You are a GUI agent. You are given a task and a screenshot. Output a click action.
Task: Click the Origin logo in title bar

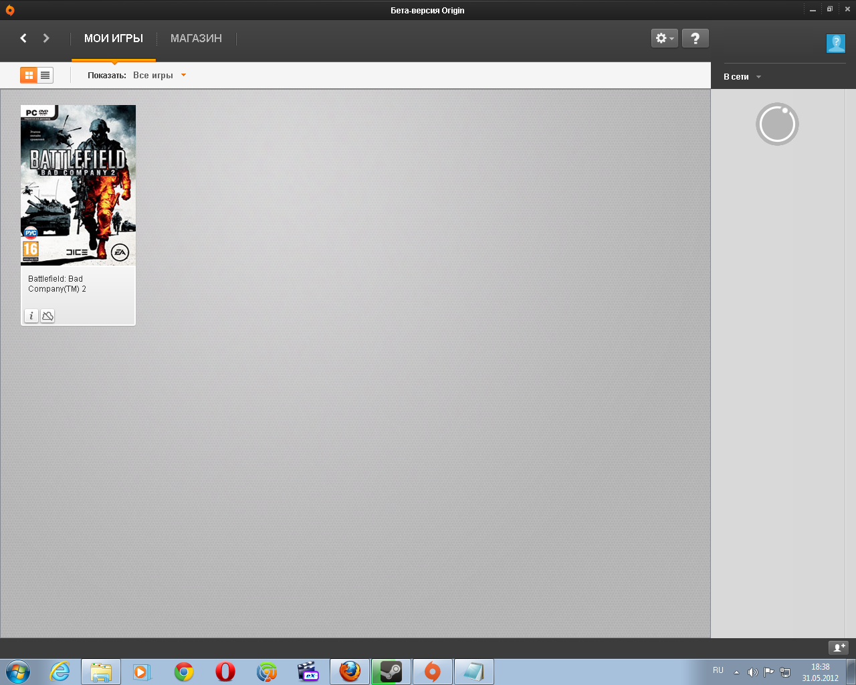(9, 10)
